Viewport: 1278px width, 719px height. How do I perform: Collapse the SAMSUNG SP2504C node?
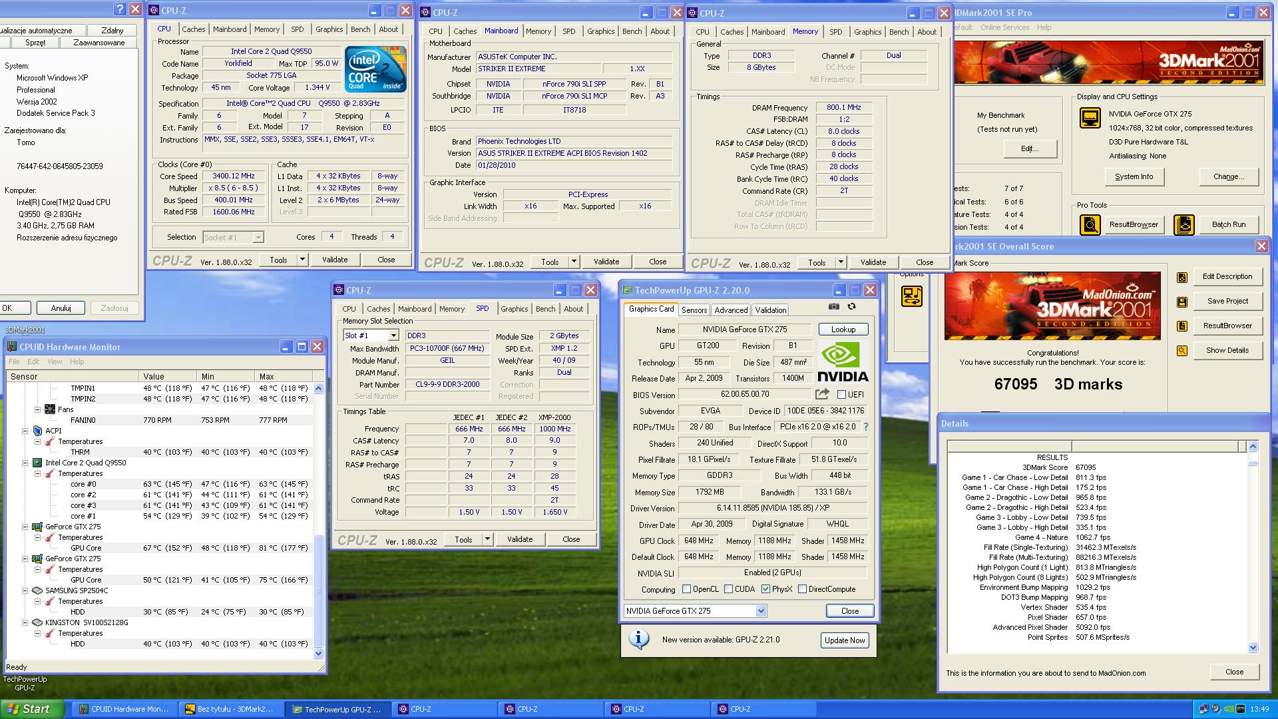click(25, 591)
